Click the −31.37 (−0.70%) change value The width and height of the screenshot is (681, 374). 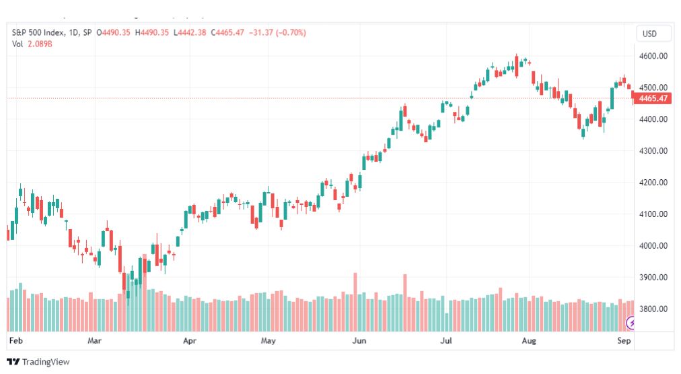tap(277, 32)
